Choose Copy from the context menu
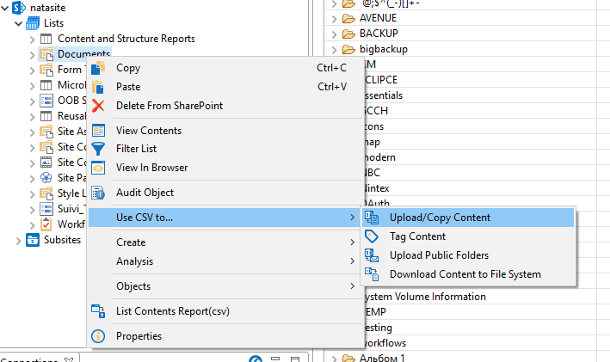This screenshot has height=362, width=610. point(225,68)
